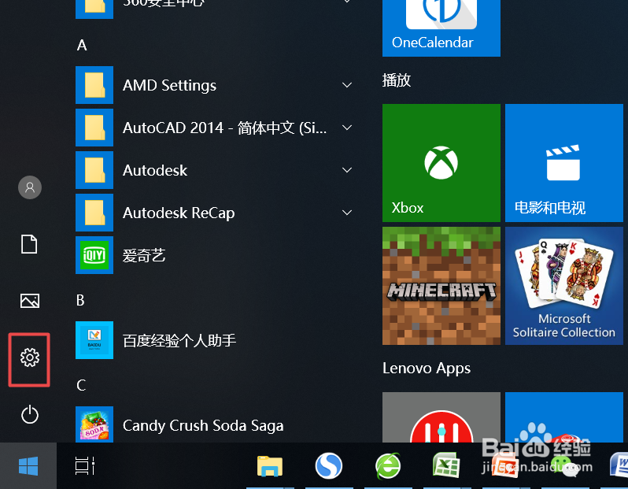This screenshot has width=628, height=489.
Task: Open the 百度经验个人助手 app icon
Action: click(x=94, y=340)
